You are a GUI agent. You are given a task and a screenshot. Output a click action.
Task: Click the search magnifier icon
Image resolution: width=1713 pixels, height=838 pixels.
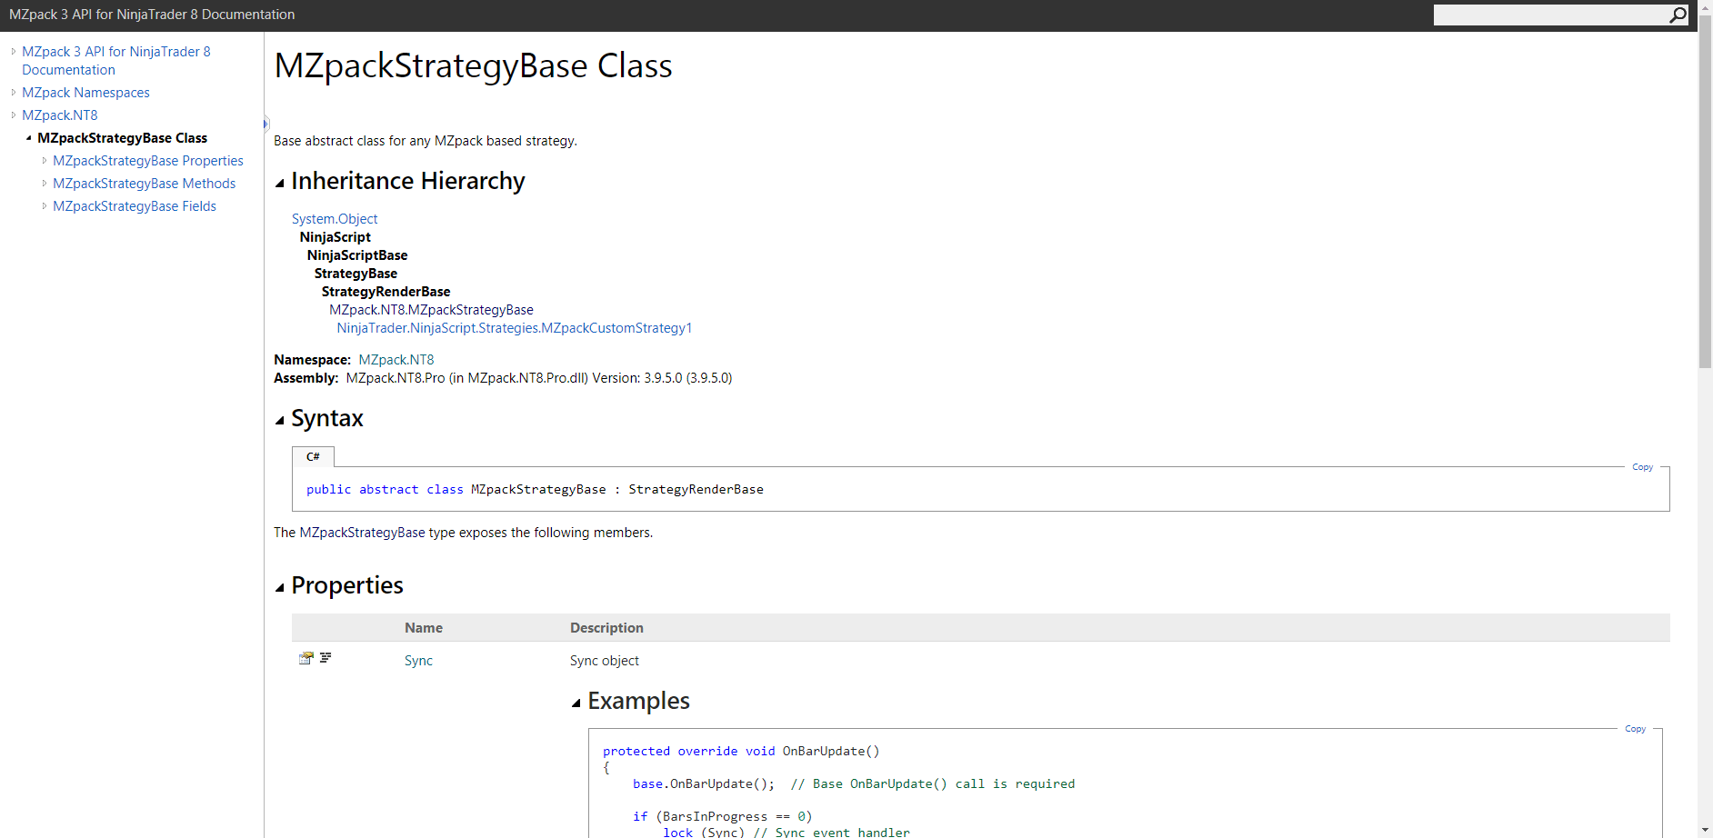(1678, 15)
